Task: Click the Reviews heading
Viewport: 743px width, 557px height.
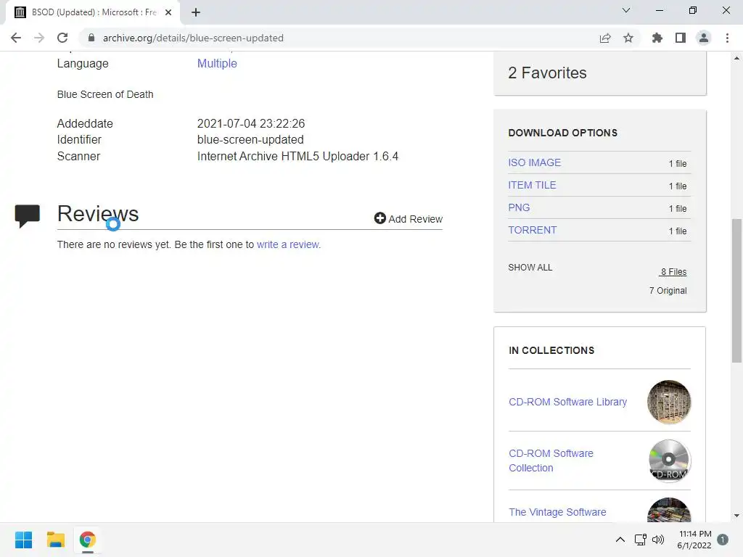Action: click(x=98, y=214)
